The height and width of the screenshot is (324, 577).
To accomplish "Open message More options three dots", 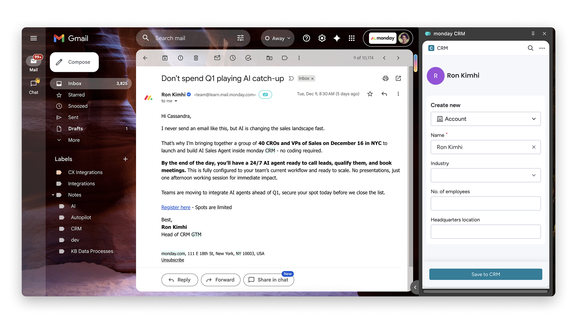I will click(398, 94).
